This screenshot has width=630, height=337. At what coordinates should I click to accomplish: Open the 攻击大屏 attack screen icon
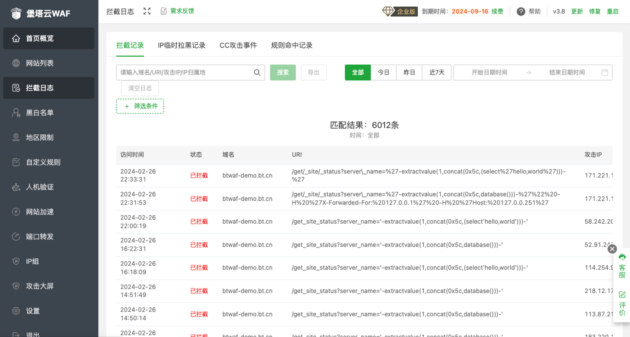(x=16, y=286)
